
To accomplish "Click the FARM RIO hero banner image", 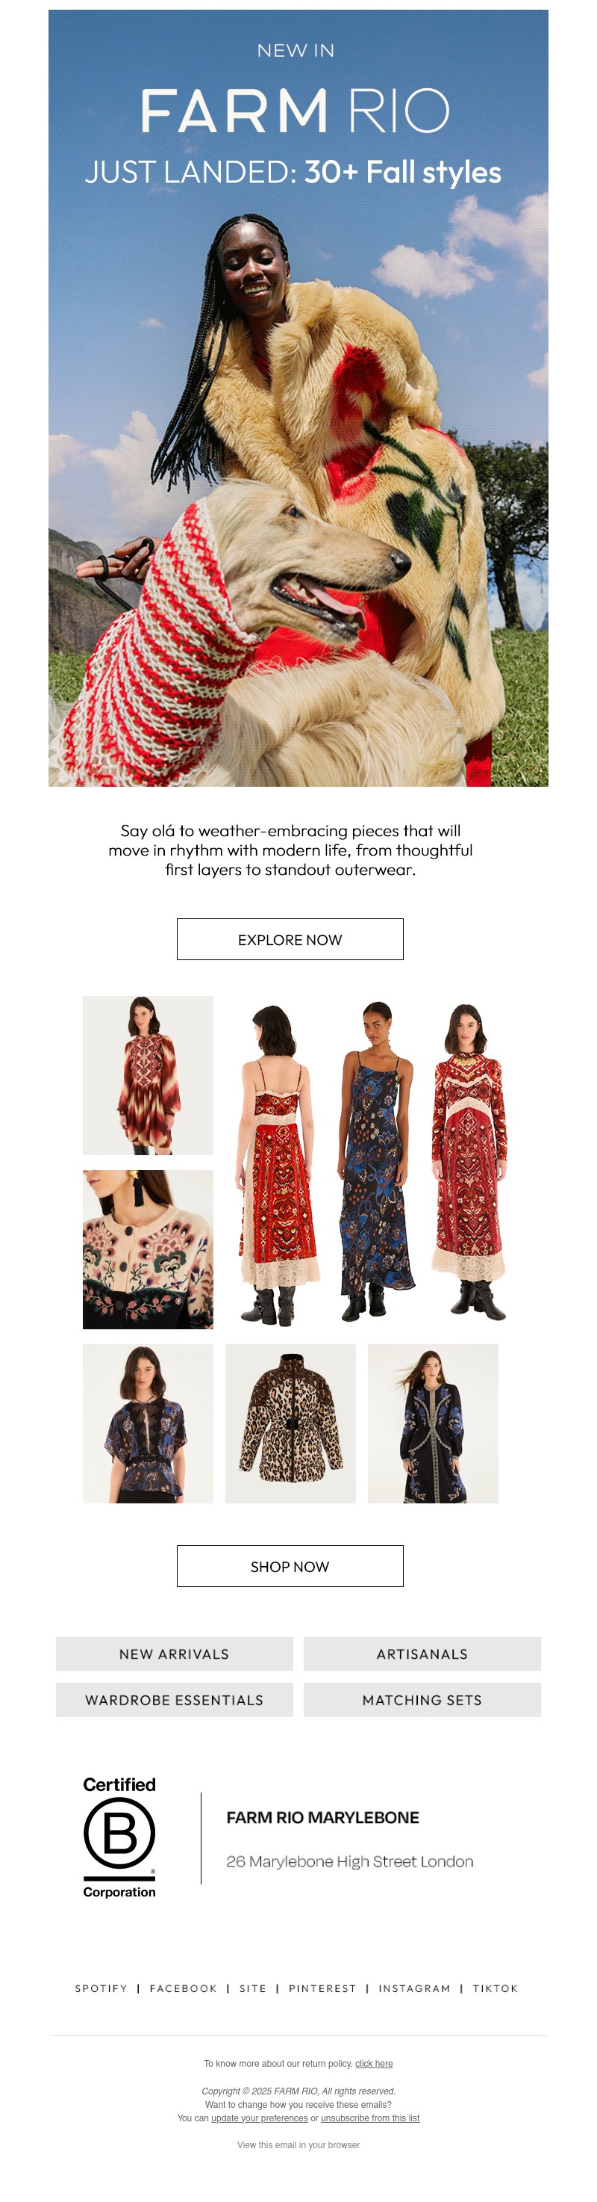I will tap(298, 398).
